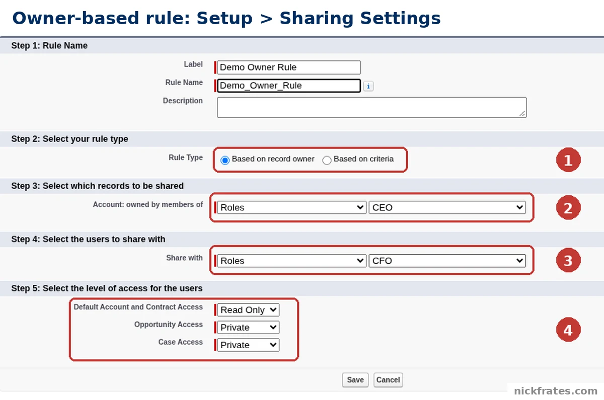Click the Save button

[355, 380]
